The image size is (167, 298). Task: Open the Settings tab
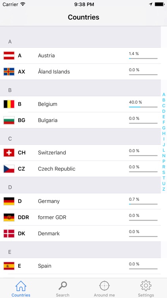(146, 289)
